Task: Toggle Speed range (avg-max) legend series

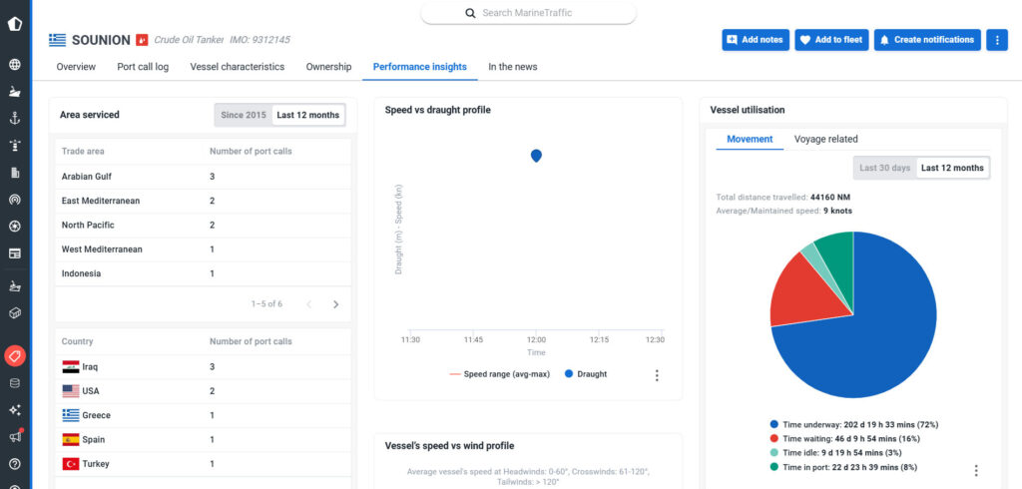Action: click(500, 374)
